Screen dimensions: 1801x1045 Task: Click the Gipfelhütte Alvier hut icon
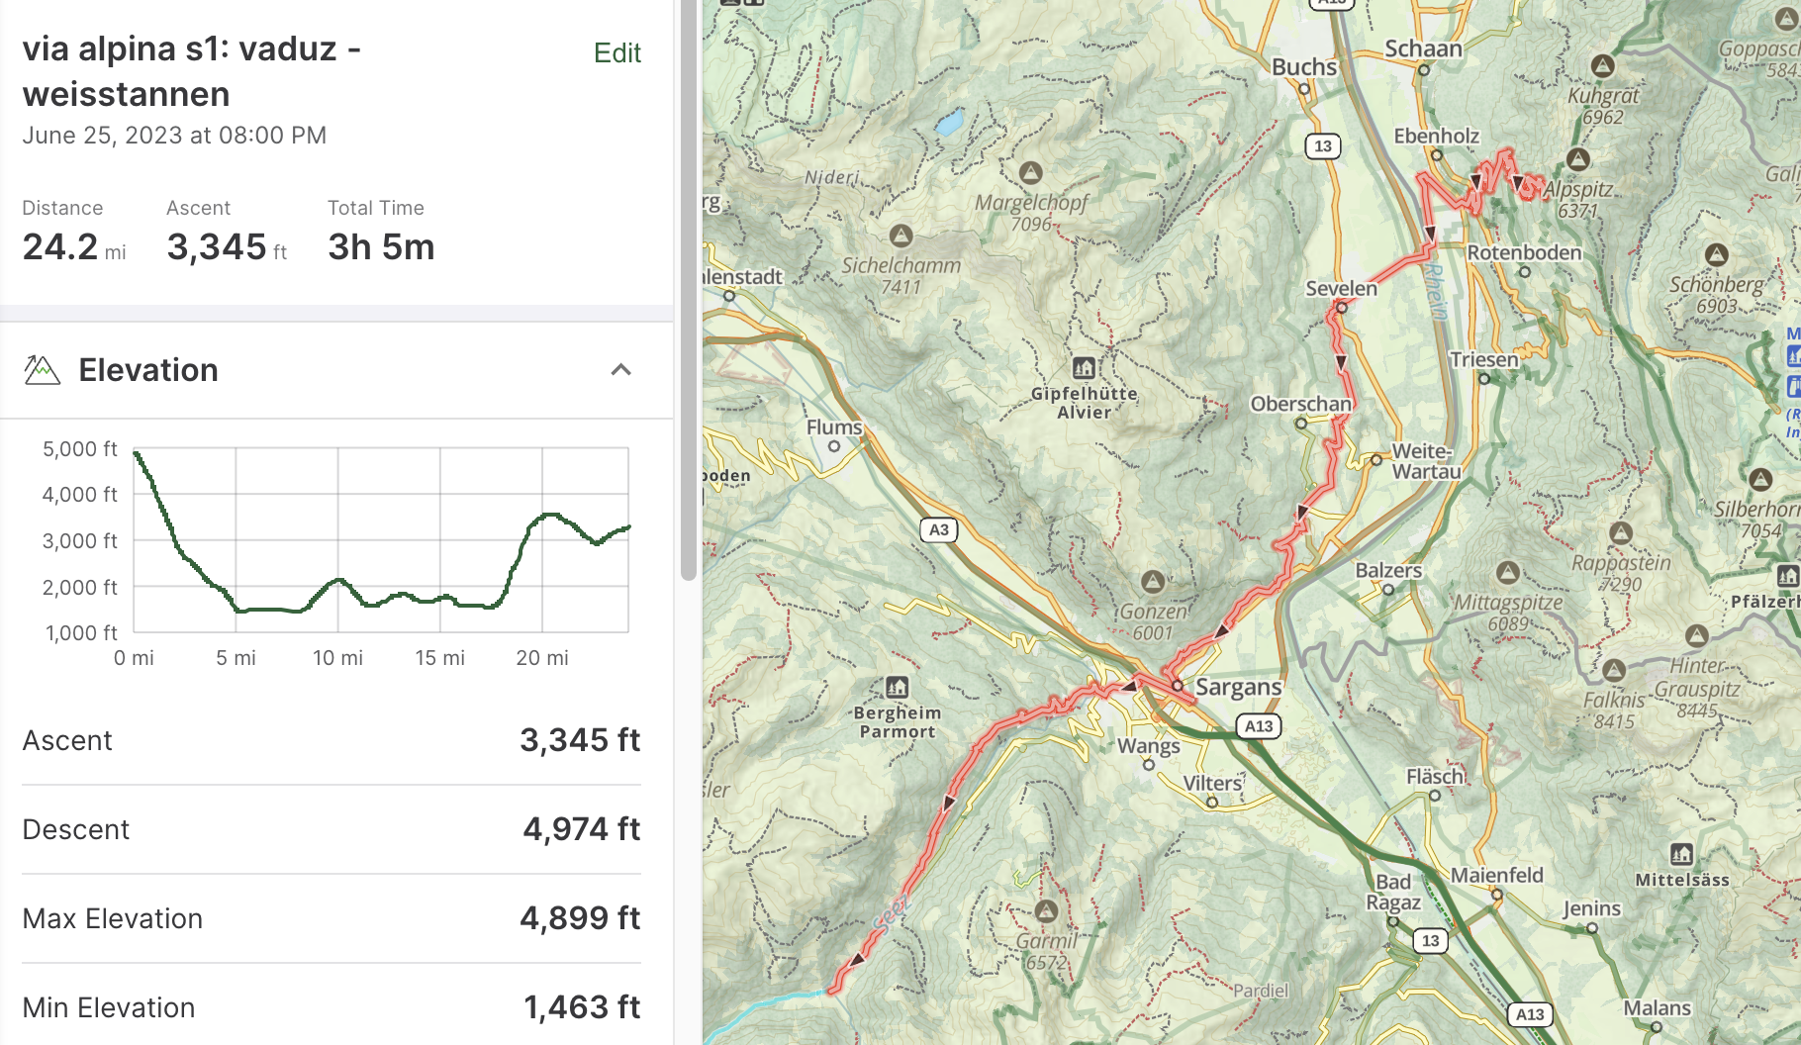click(x=1084, y=368)
